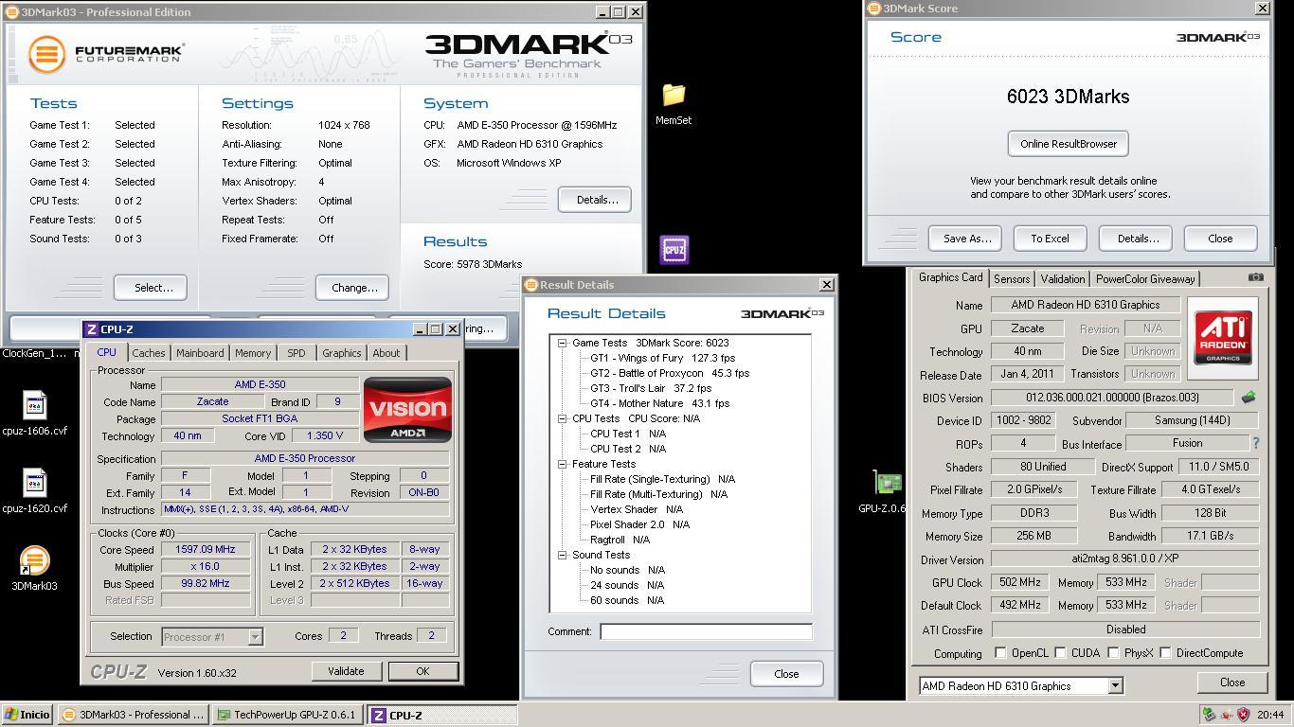This screenshot has height=727, width=1294.
Task: Switch to the Validation tab in GPU-Z
Action: 1062,279
